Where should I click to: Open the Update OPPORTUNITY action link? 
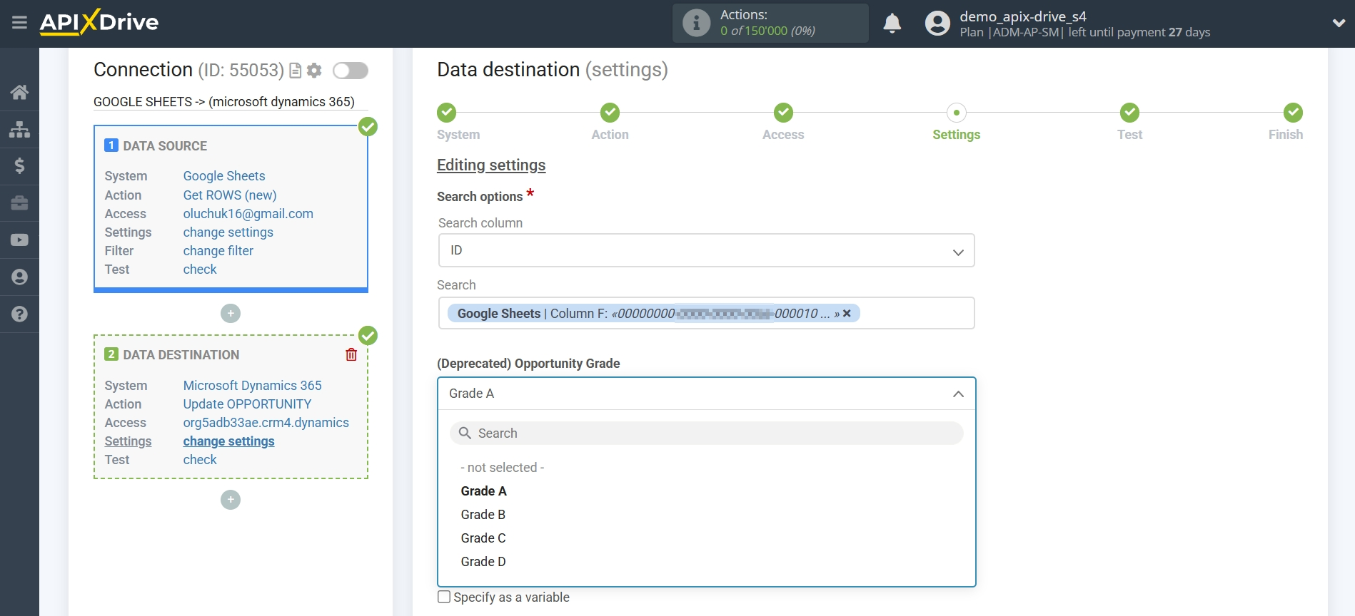coord(247,404)
